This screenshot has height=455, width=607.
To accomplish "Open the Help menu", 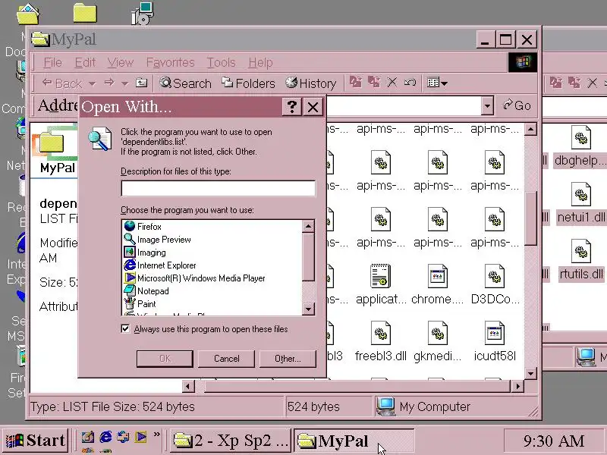I will [260, 62].
